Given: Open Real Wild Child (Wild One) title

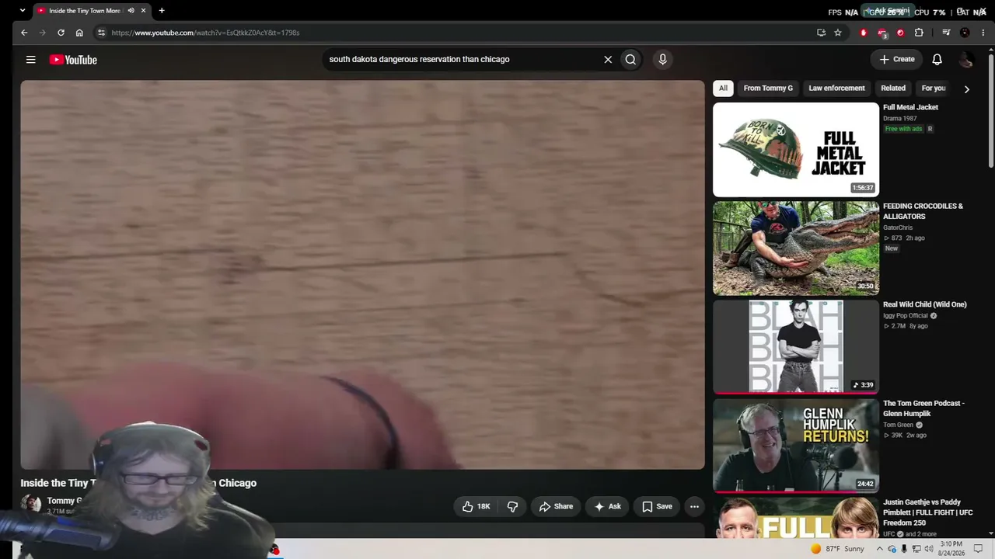Looking at the screenshot, I should [925, 304].
